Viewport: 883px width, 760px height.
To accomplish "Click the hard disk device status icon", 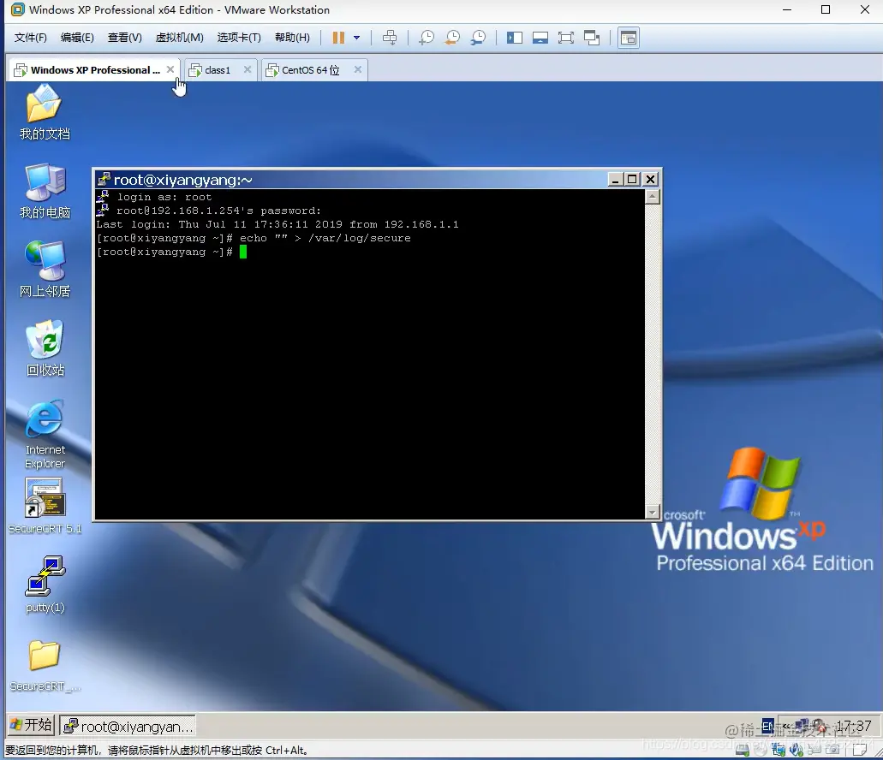I will (x=743, y=750).
